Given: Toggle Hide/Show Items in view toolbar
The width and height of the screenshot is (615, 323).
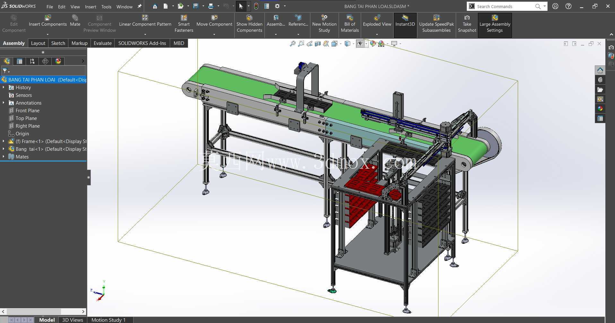Looking at the screenshot, I should (360, 44).
